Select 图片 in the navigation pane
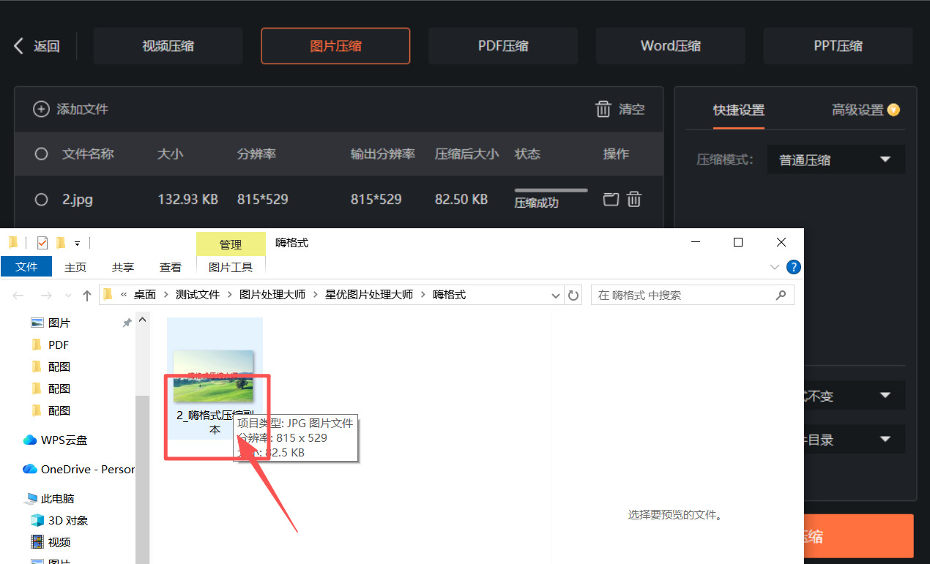 [59, 323]
